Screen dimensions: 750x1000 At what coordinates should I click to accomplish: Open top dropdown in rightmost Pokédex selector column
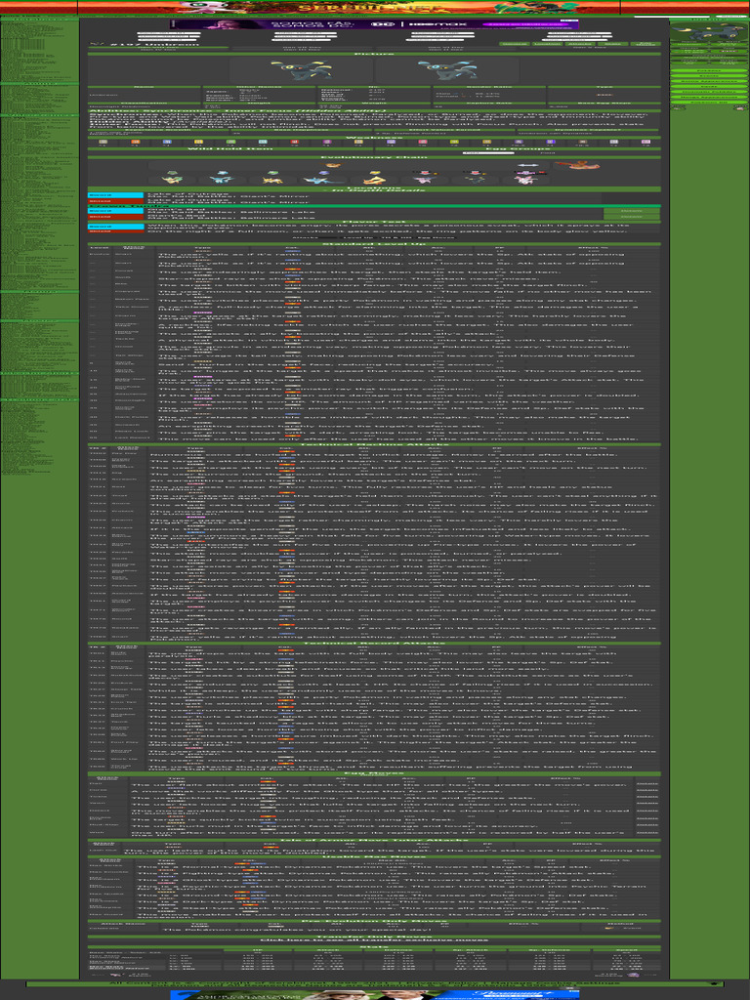[x=580, y=33]
